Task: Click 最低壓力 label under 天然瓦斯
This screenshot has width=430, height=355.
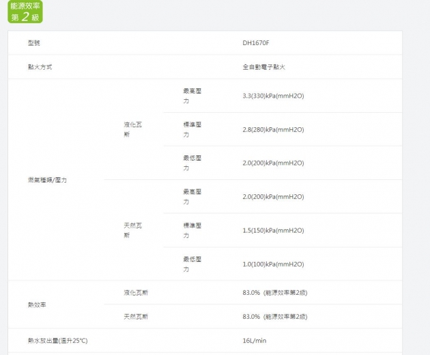Action: coord(192,264)
